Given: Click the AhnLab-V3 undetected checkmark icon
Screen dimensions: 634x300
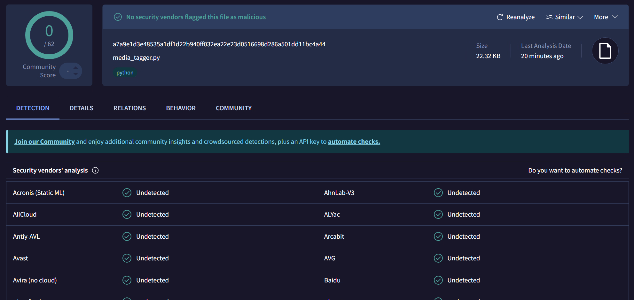Looking at the screenshot, I should (438, 193).
